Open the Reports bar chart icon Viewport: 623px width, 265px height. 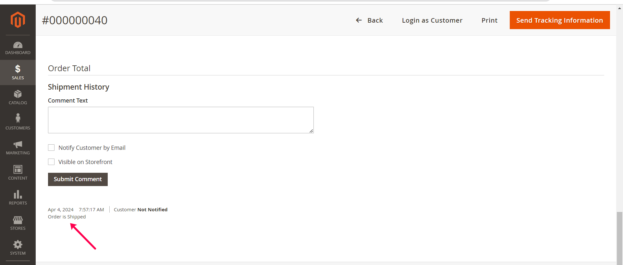(18, 197)
